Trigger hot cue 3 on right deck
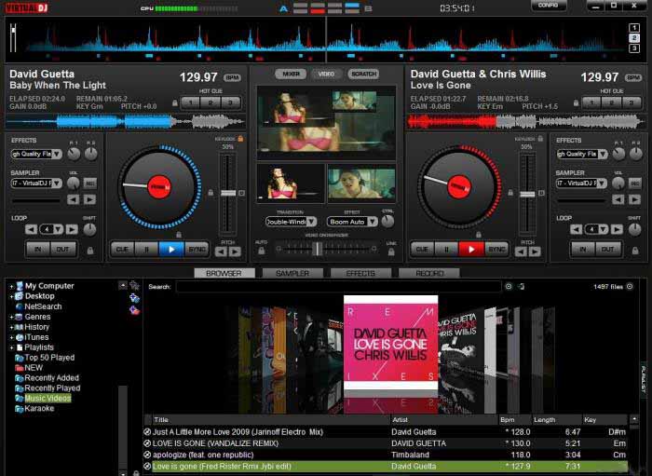 click(x=632, y=102)
